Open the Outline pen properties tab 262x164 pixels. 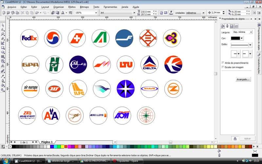[227, 26]
